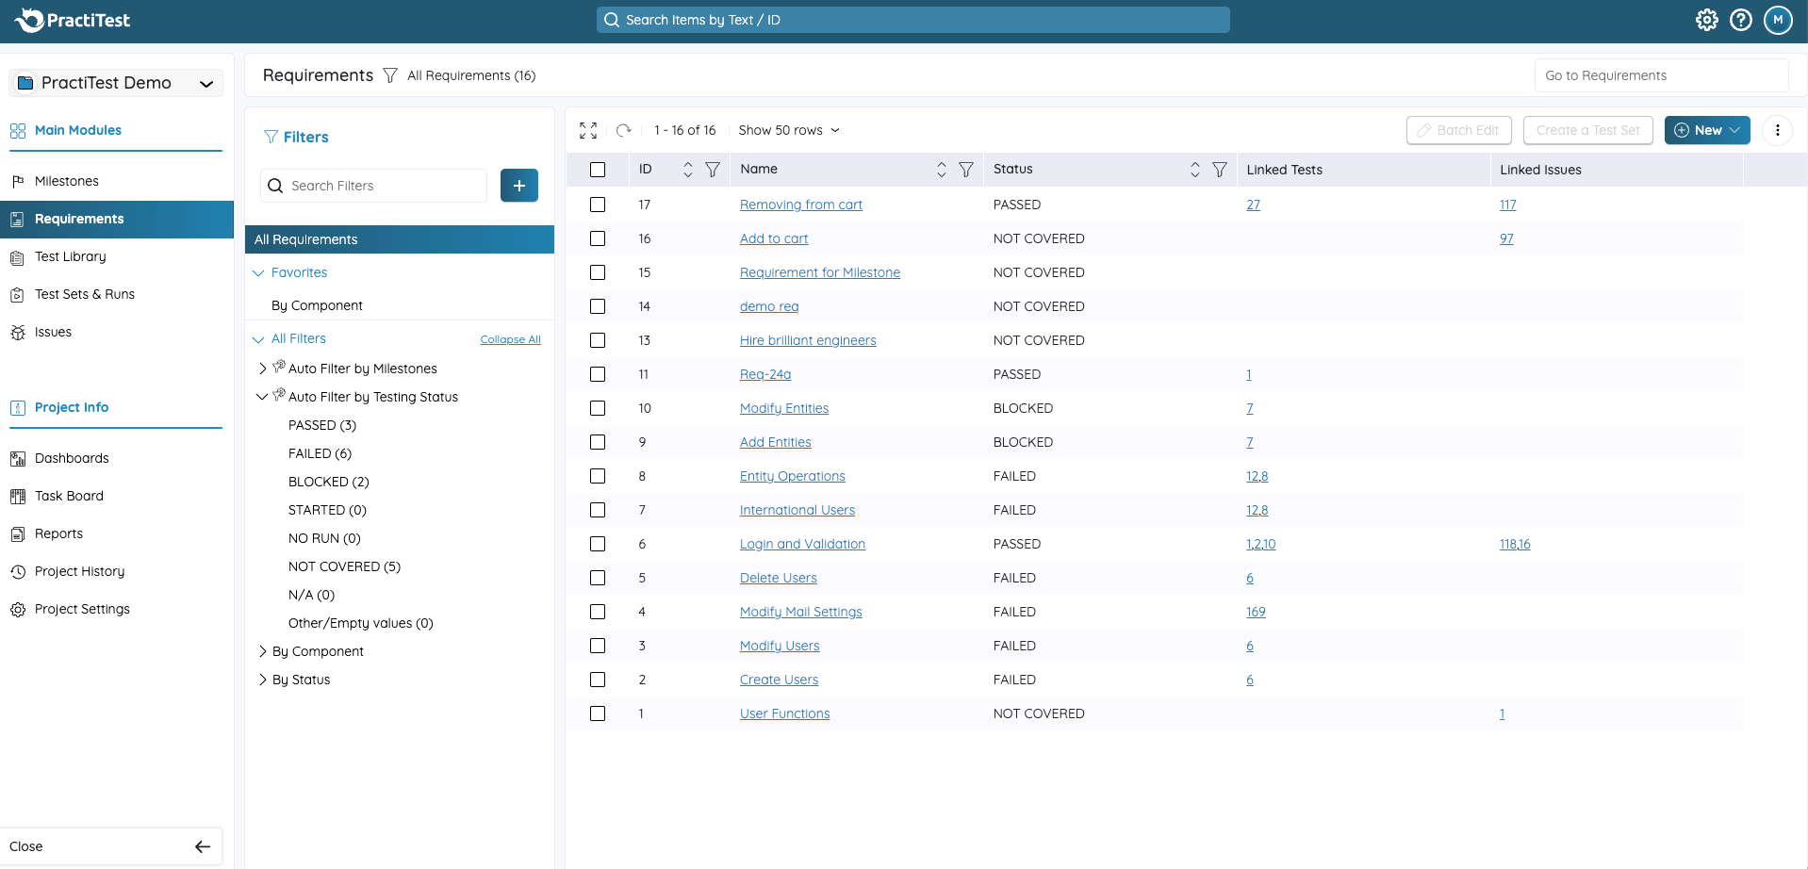Open Dashboards in the sidebar
Screen dimensions: 1808x869
(72, 458)
